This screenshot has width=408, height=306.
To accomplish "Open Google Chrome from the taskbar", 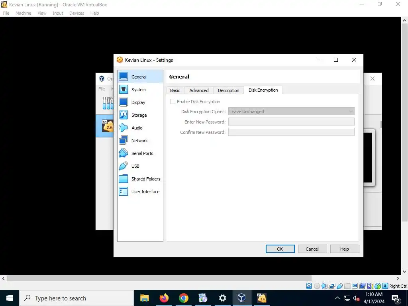I will pos(183,298).
